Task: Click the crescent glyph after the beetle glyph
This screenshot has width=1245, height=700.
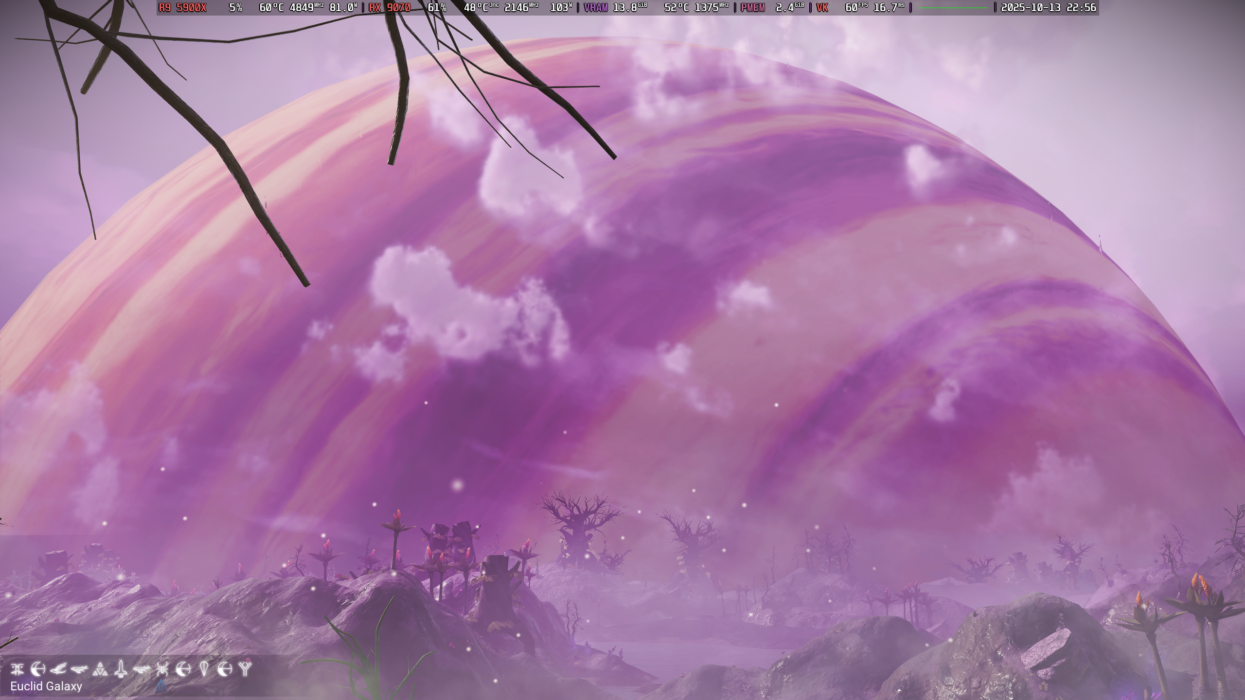Action: 183,669
